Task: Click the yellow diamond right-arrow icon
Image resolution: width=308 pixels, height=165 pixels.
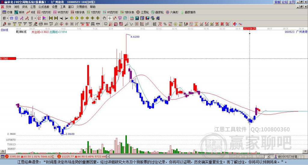Action: coord(77,18)
